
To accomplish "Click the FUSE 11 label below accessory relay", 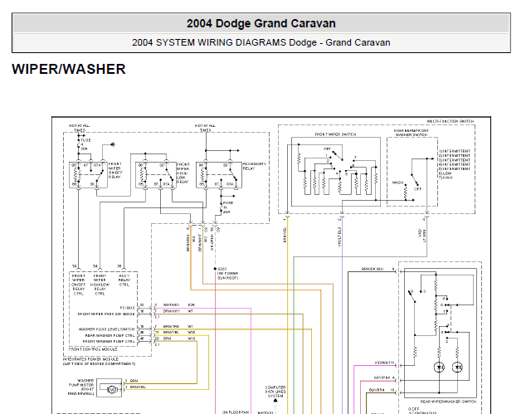I will click(228, 207).
